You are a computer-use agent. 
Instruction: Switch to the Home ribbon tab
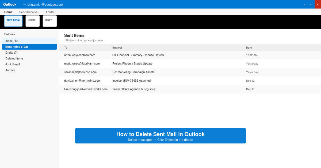tap(8, 12)
